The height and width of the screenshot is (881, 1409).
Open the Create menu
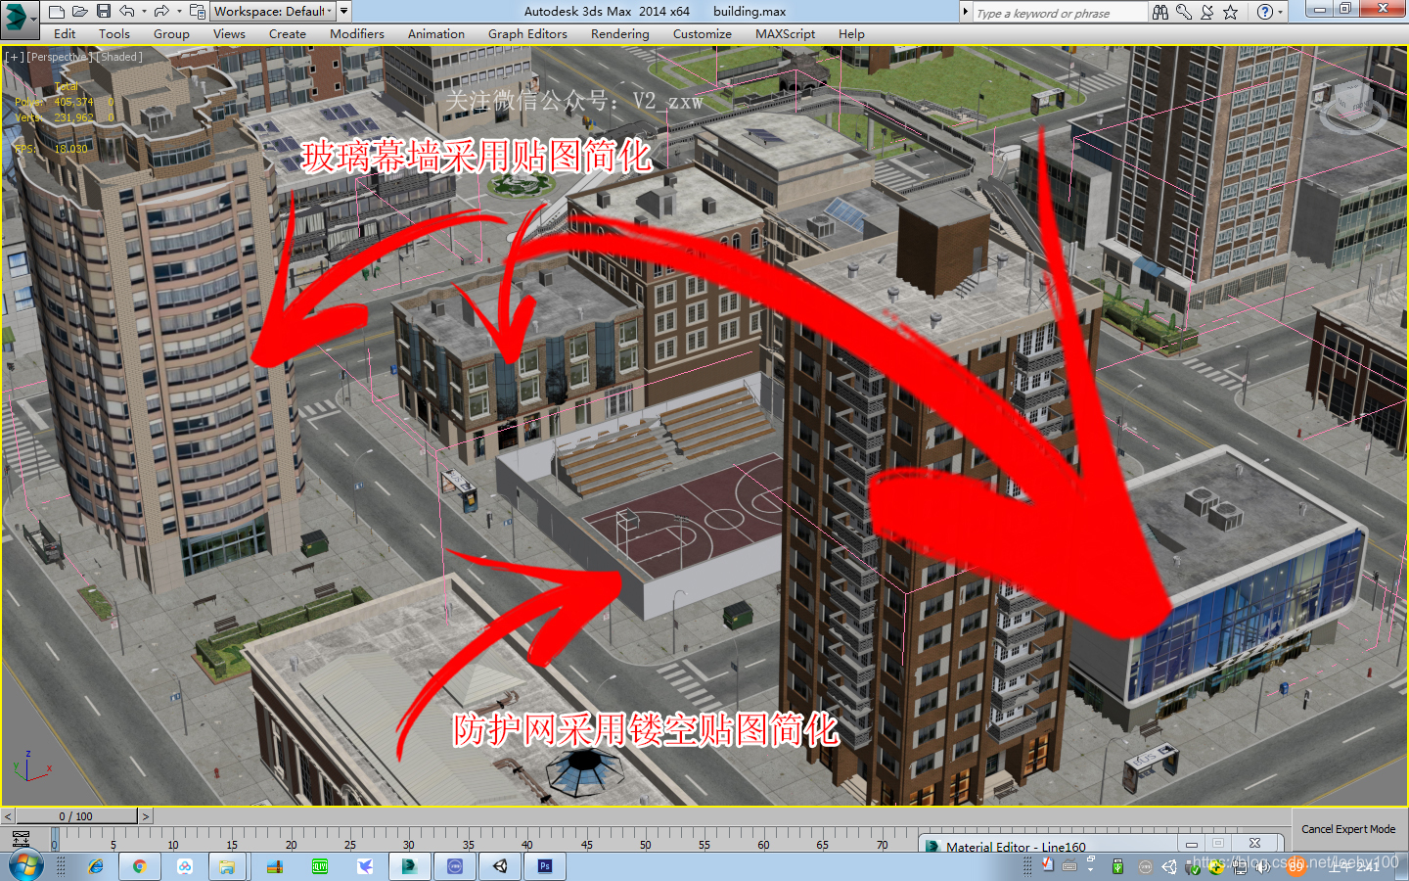[x=288, y=34]
